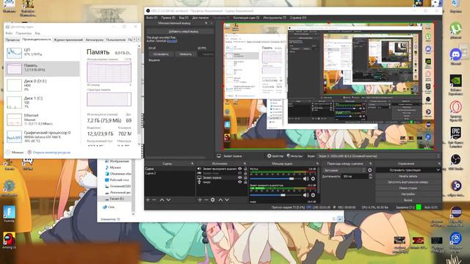Click the Discord desktop icon
470x264 pixels.
click(455, 56)
